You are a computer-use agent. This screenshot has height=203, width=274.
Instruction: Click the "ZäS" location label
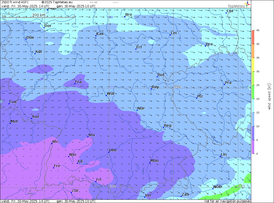(185, 195)
